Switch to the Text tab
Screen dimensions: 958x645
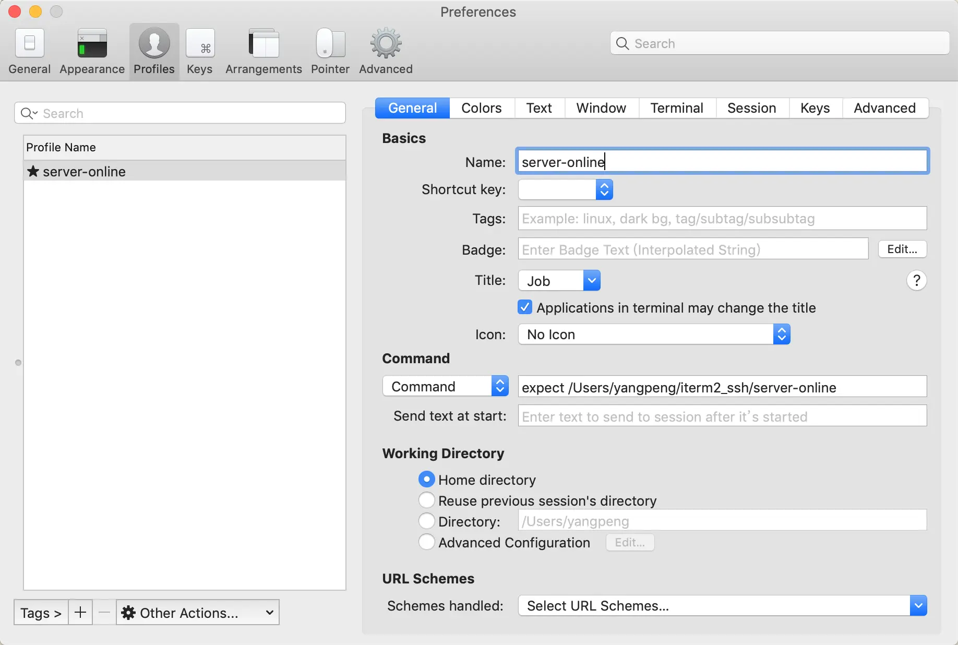coord(539,108)
